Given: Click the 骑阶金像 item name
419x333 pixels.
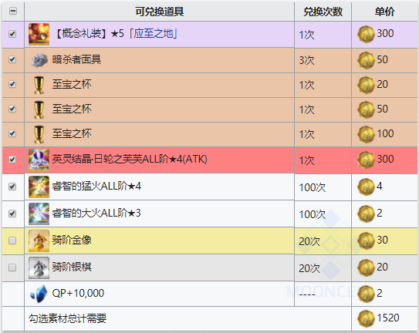Looking at the screenshot, I should [x=72, y=240].
